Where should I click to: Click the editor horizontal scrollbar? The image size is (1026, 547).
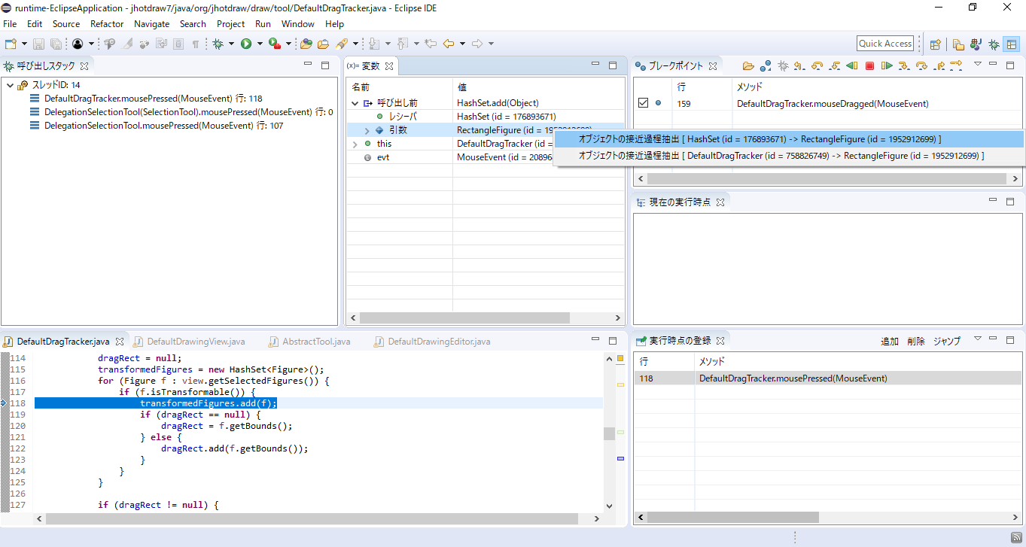coord(312,519)
